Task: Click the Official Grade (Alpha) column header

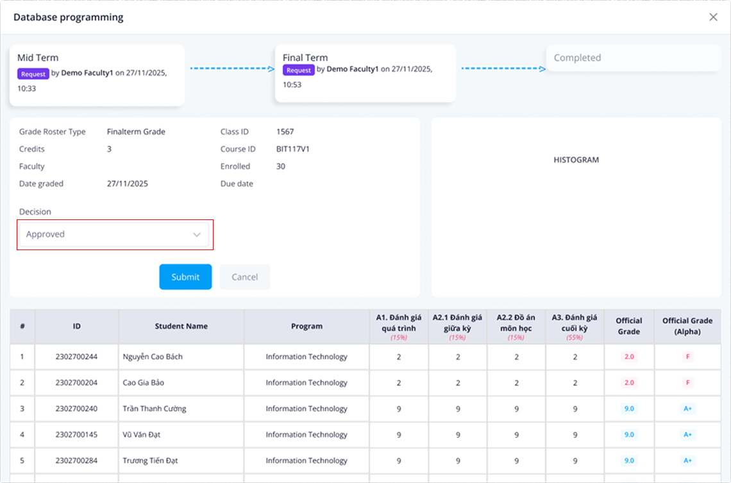Action: tap(688, 326)
